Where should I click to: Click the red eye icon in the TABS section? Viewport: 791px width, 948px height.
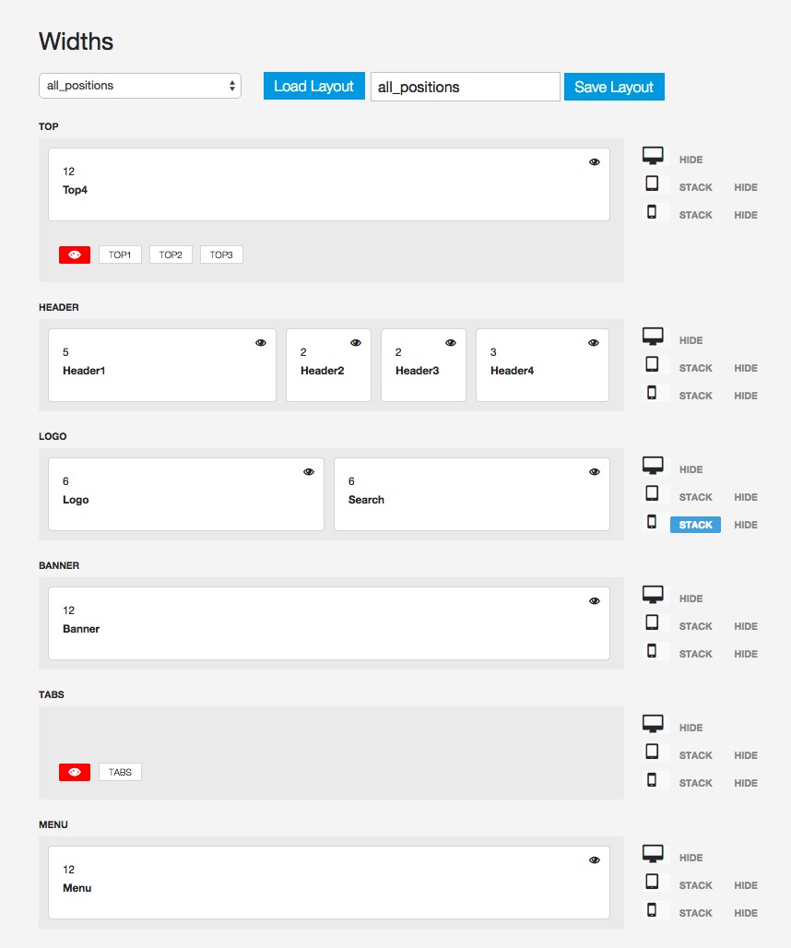click(x=75, y=772)
